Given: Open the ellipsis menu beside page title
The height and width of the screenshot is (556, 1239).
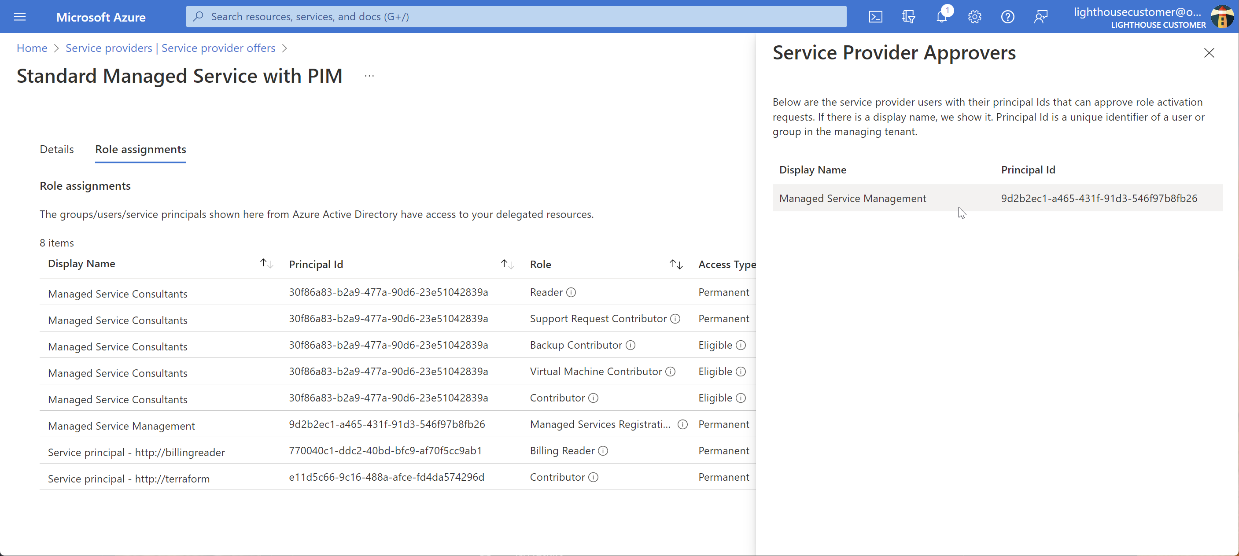Looking at the screenshot, I should 369,76.
